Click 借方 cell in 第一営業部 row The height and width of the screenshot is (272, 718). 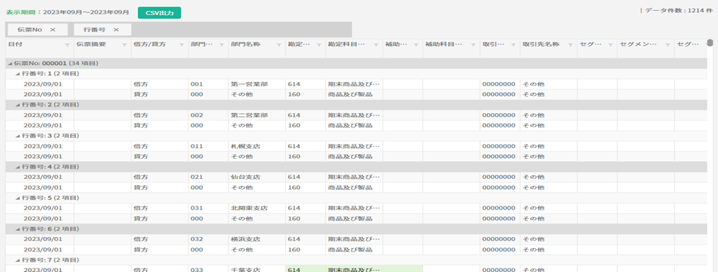(160, 84)
